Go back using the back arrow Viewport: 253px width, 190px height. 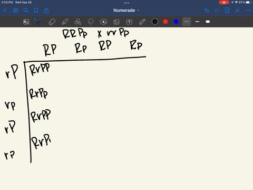pos(5,11)
